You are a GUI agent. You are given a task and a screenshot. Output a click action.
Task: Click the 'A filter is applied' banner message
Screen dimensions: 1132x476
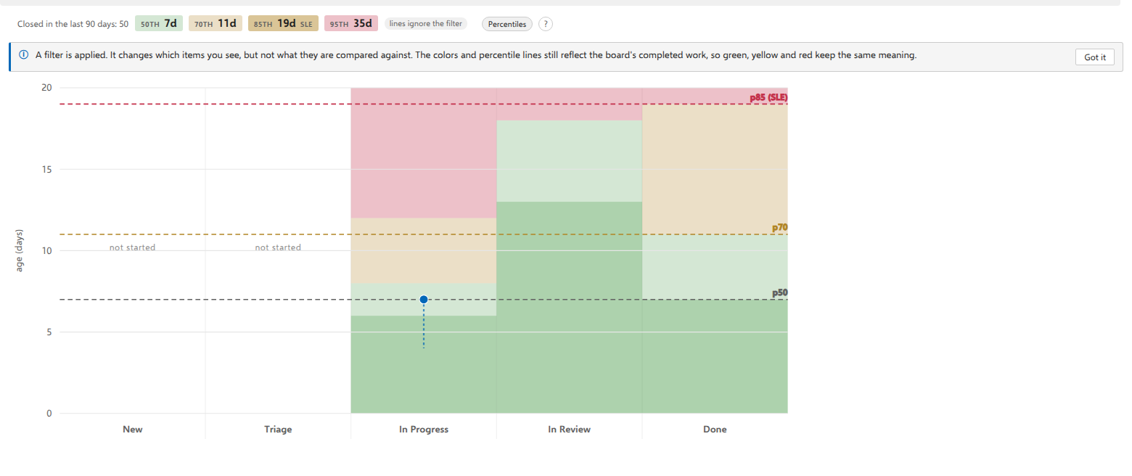476,55
